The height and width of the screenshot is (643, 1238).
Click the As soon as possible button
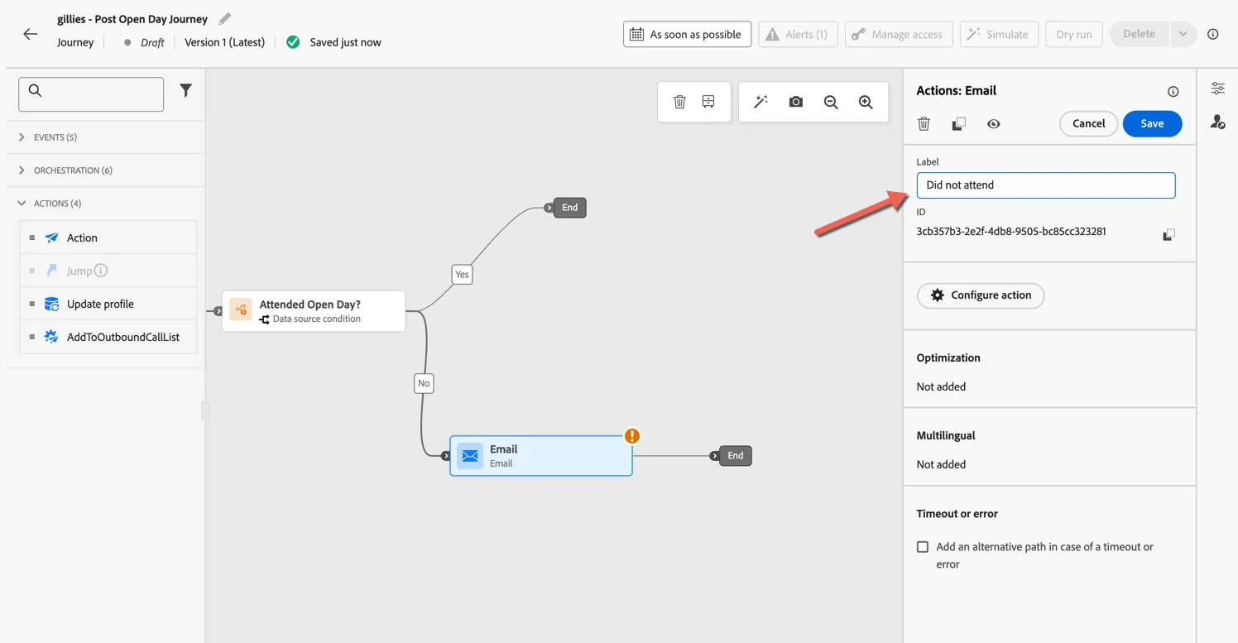point(687,34)
